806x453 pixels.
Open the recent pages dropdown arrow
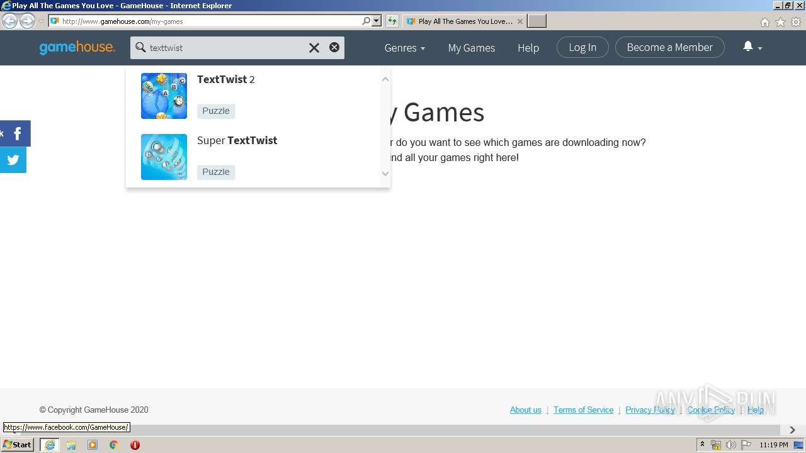point(41,21)
